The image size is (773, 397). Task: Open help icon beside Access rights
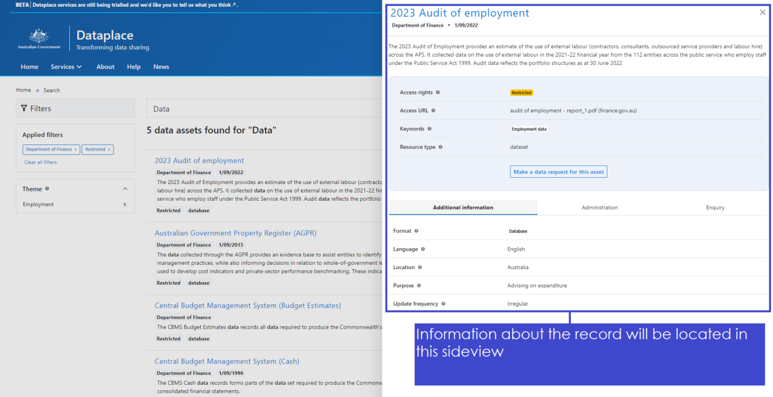pyautogui.click(x=438, y=93)
